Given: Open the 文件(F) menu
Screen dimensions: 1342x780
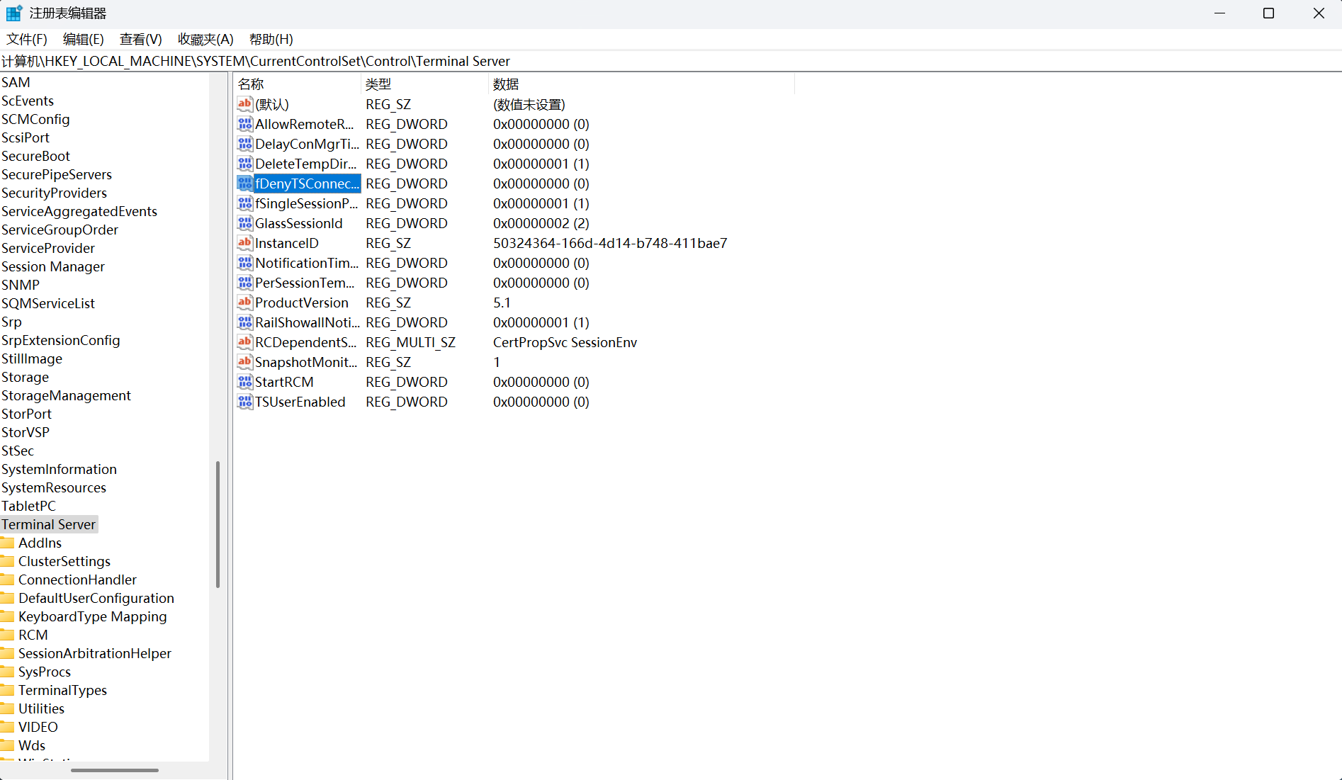Looking at the screenshot, I should (27, 39).
